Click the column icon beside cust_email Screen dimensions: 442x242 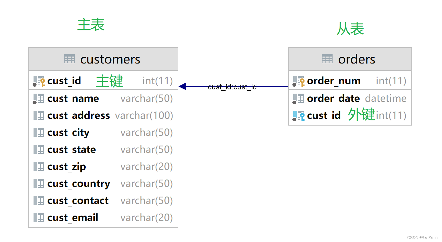(39, 217)
